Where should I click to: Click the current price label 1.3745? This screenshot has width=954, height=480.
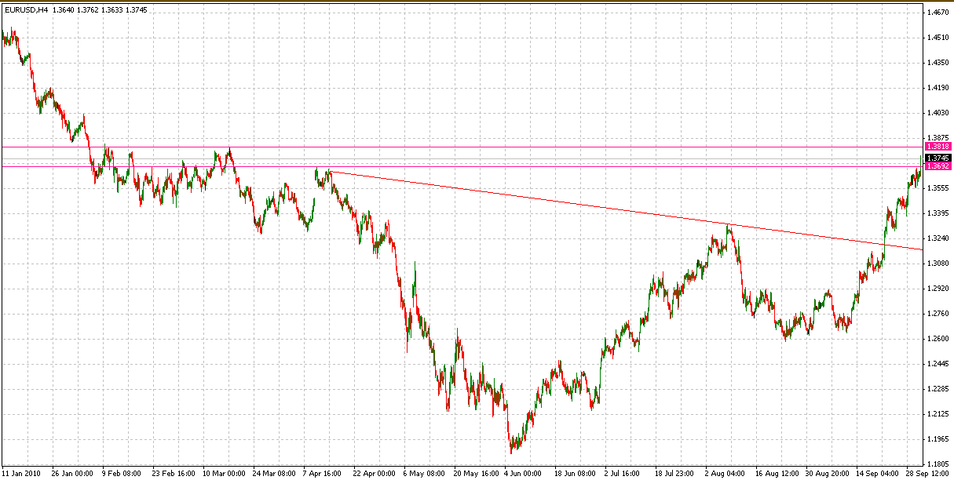coord(938,158)
